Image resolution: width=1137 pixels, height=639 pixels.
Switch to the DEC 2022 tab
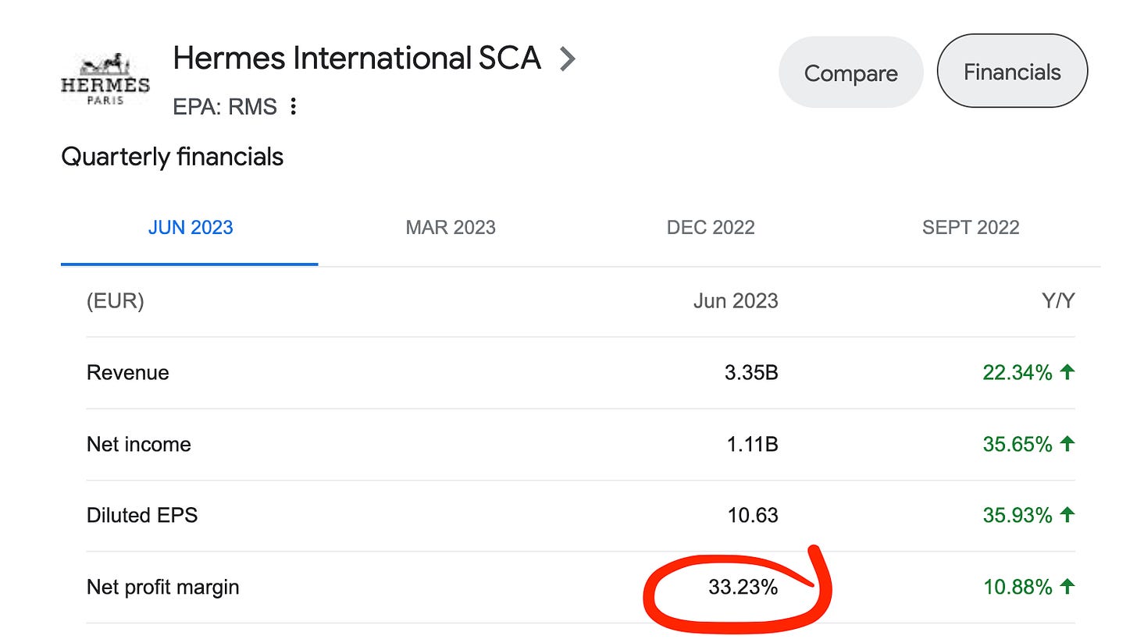pos(711,228)
